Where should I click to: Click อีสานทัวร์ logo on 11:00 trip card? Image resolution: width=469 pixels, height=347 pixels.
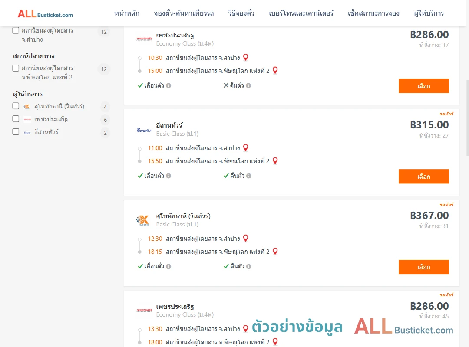point(144,130)
